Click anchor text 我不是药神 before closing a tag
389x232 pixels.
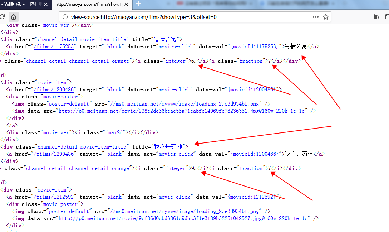[299, 154]
